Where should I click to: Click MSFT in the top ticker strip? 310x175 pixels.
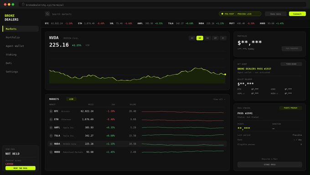[242, 23]
